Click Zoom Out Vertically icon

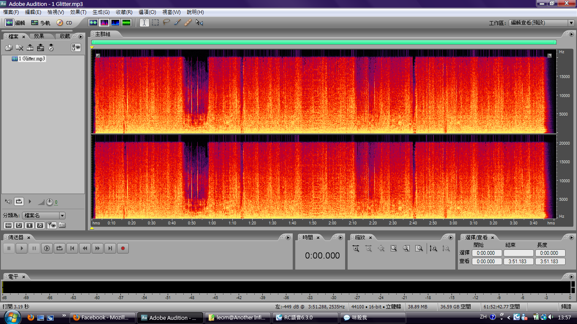point(446,248)
